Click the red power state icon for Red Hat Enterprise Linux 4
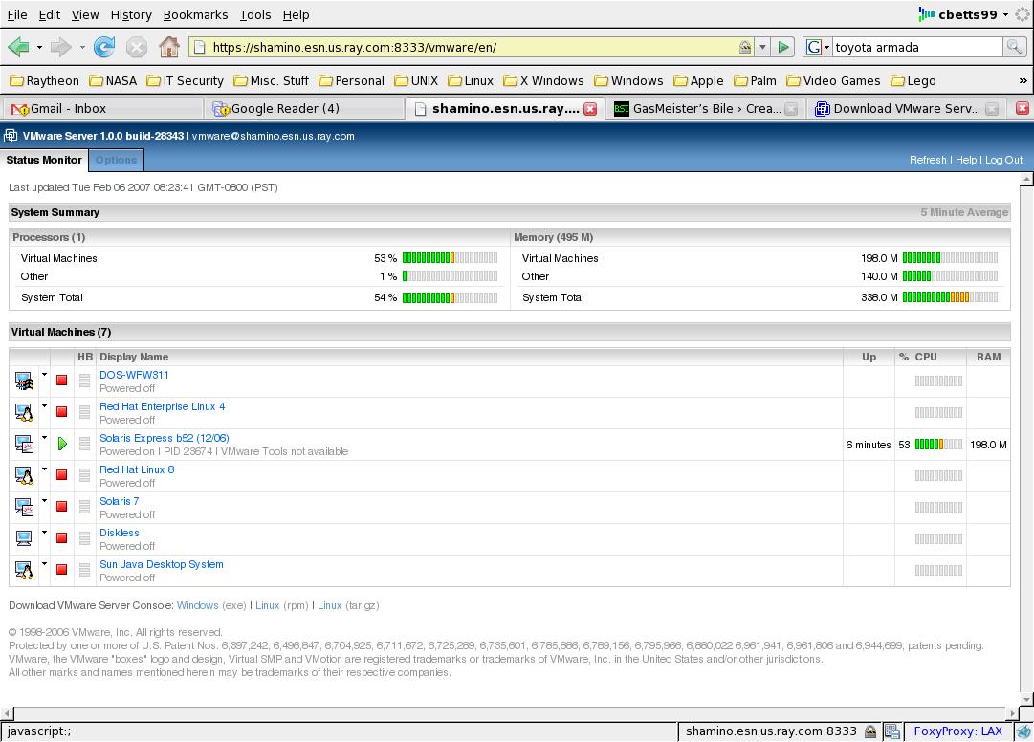 coord(62,412)
